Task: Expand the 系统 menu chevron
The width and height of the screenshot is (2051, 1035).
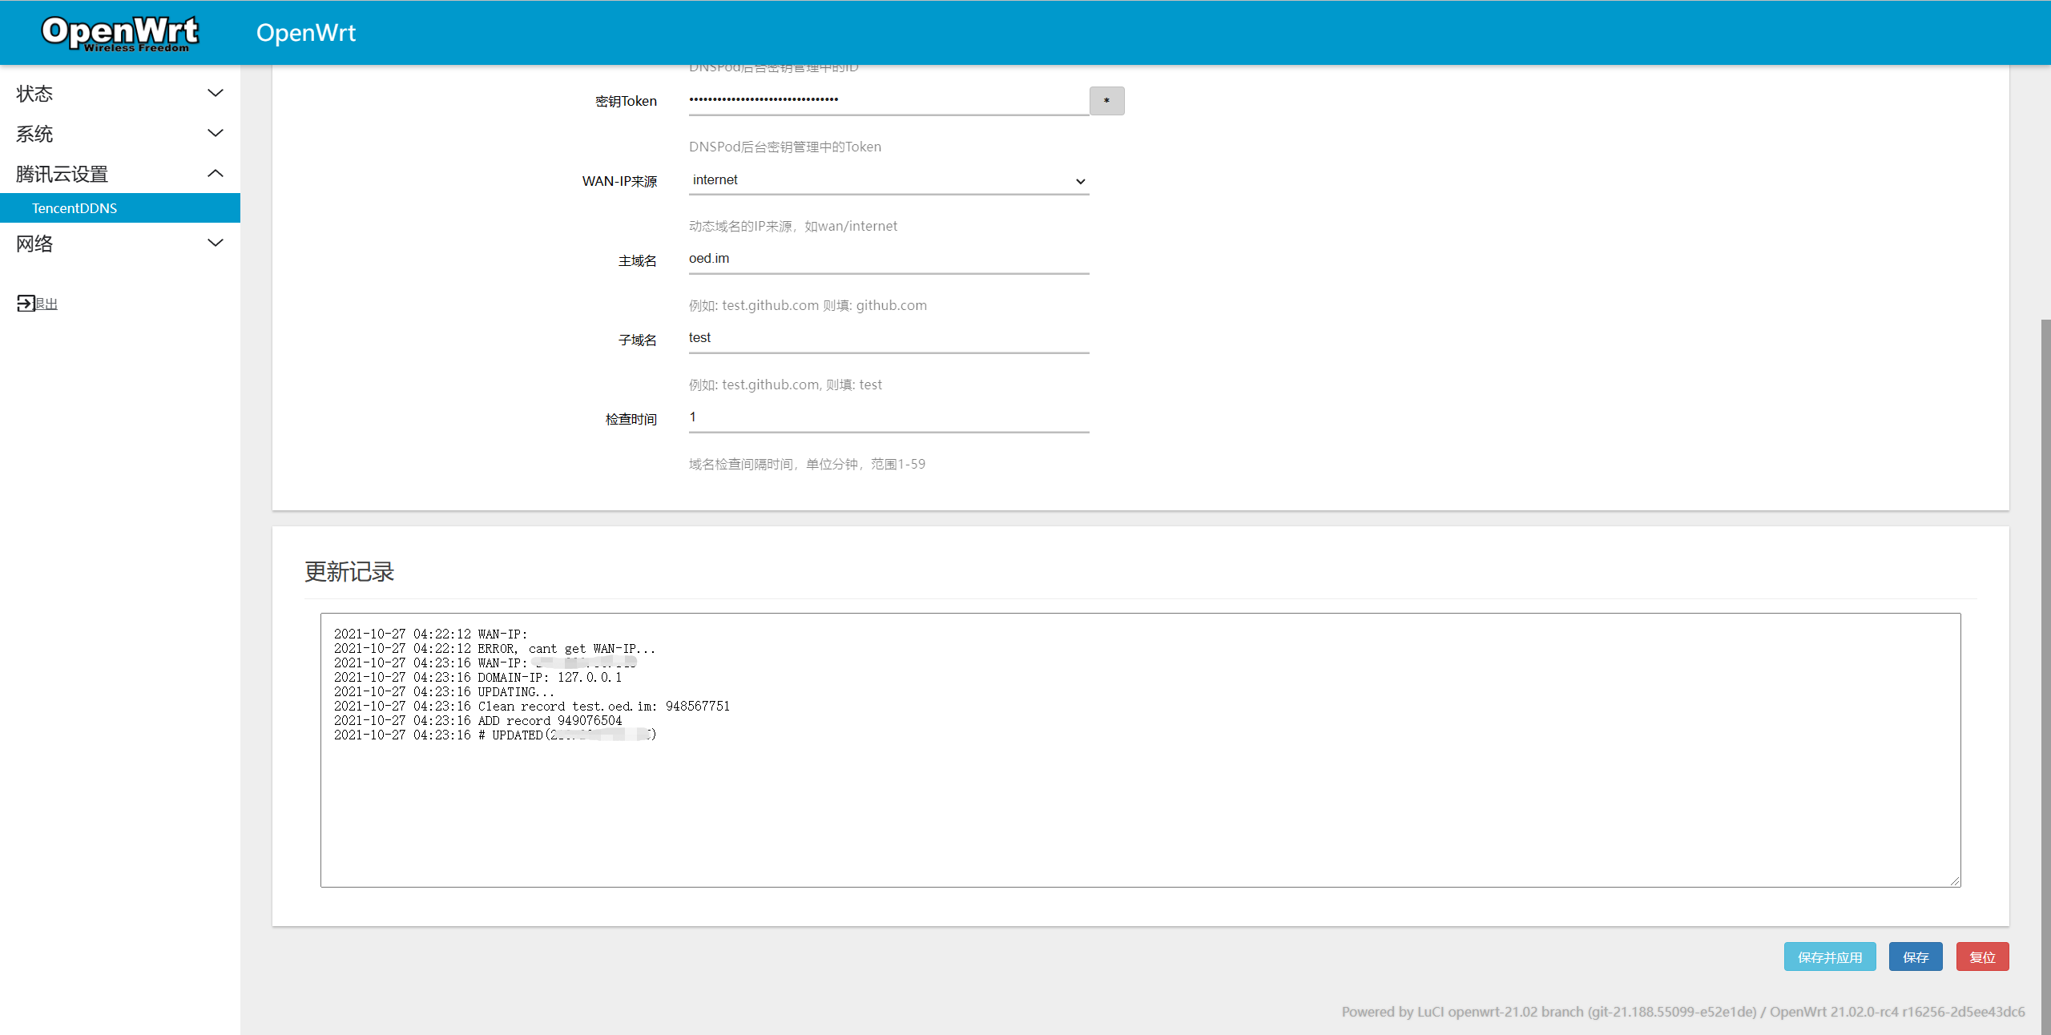Action: [216, 133]
